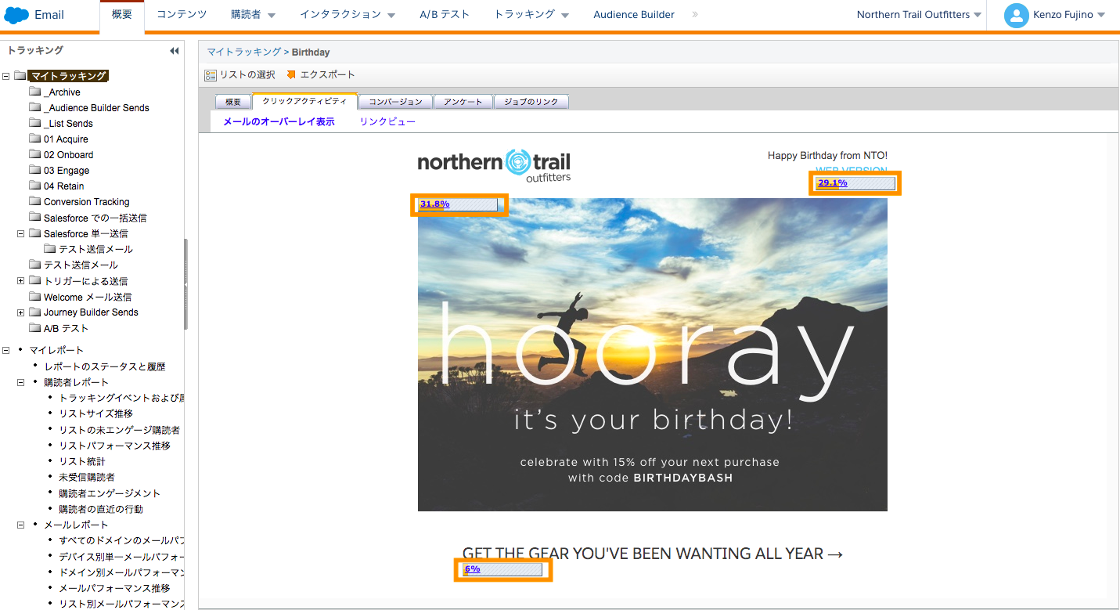This screenshot has height=610, width=1120.
Task: Click the 6% click-rate overlay bar
Action: click(x=502, y=569)
